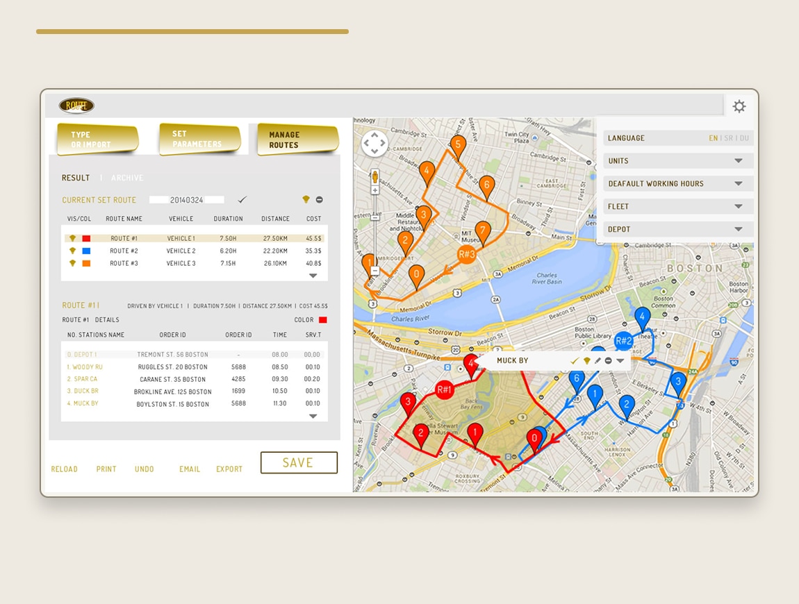Expand the stations list down arrow
799x604 pixels.
click(313, 416)
